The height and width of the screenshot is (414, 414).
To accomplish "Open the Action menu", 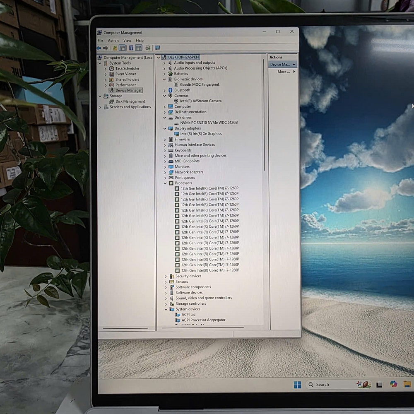I will click(113, 41).
